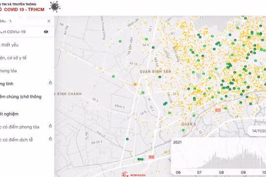This screenshot has height=177, width=266.
Task: Click the heat icon beside "có điểm phong tỏa"
Action: point(50,126)
